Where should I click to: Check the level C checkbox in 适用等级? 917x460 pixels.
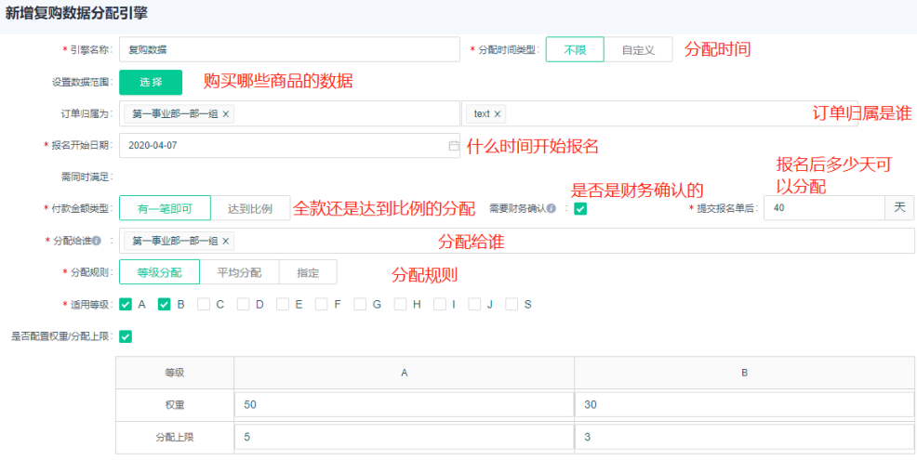pos(204,304)
